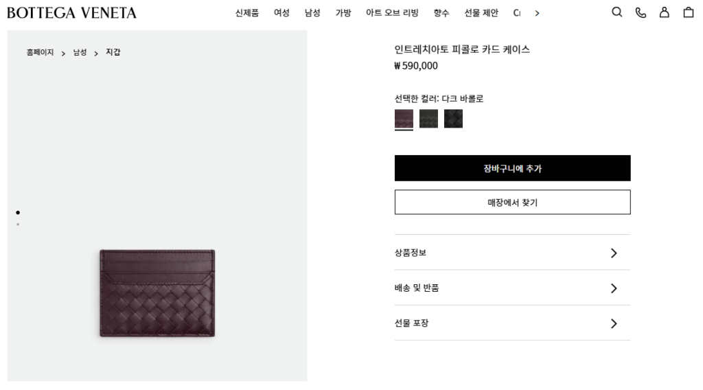
Task: Open the account profile icon
Action: pyautogui.click(x=664, y=12)
